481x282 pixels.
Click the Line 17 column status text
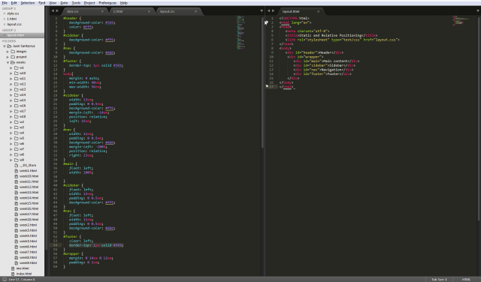pos(22,280)
